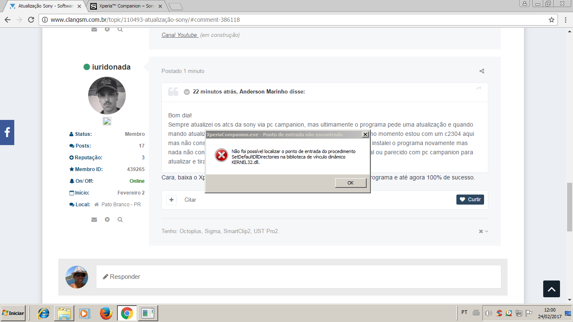Click the address bar URL
This screenshot has height=322, width=573.
[x=145, y=20]
